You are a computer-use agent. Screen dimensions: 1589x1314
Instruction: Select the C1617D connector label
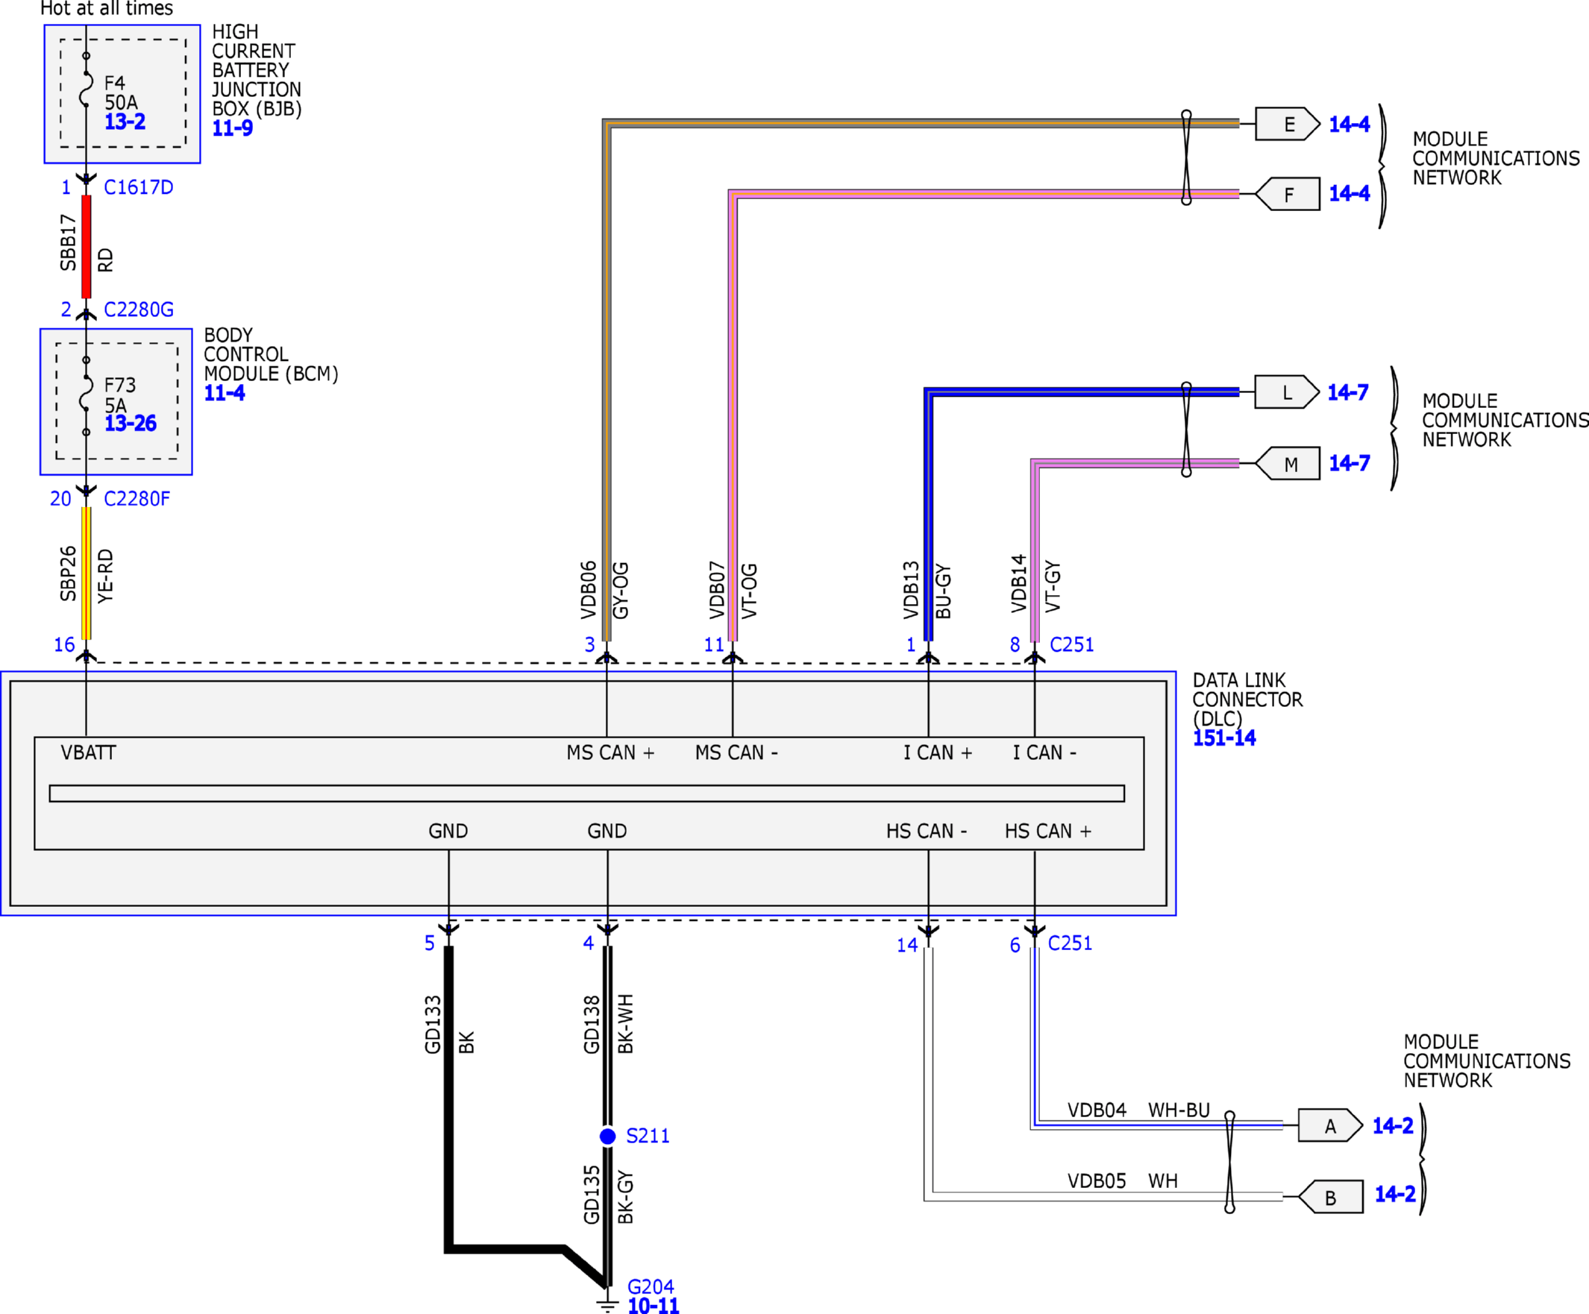tap(139, 187)
